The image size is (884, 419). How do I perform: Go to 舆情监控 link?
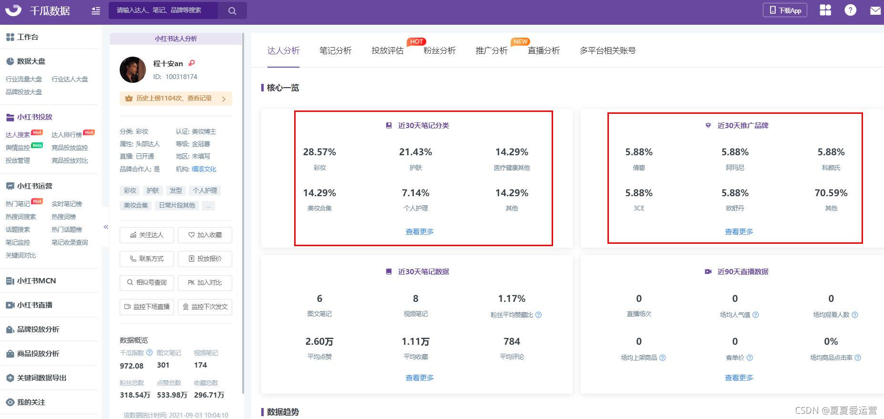click(x=18, y=148)
